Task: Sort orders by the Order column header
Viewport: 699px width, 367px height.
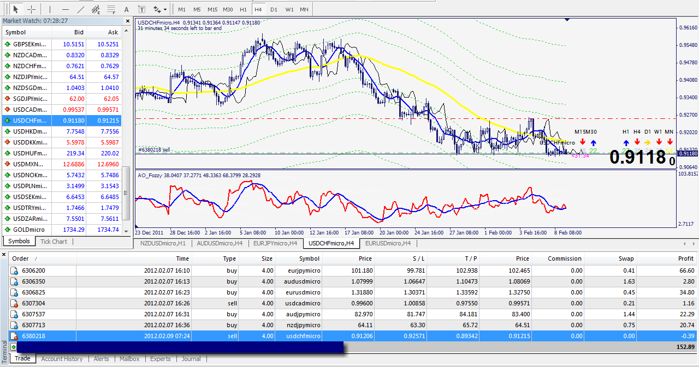Action: pos(43,258)
